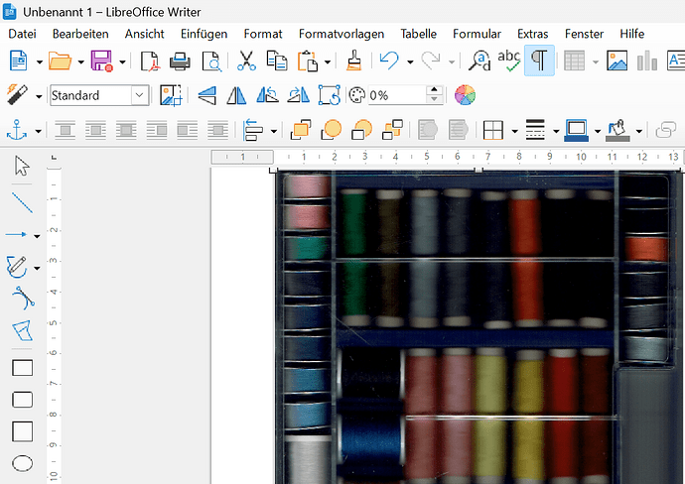Image resolution: width=685 pixels, height=484 pixels.
Task: Select the polygon drawing tool
Action: (x=22, y=330)
